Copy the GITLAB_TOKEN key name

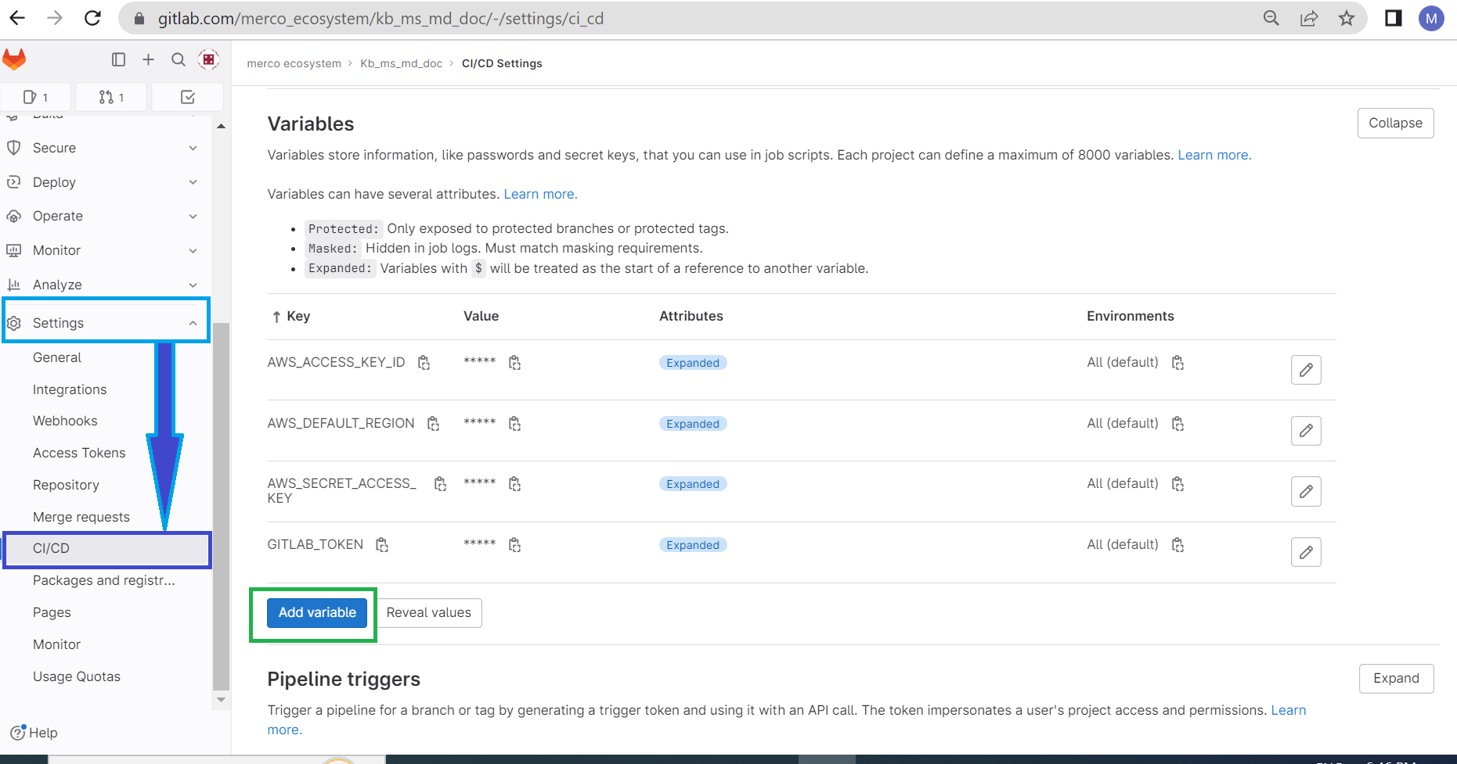(x=382, y=545)
